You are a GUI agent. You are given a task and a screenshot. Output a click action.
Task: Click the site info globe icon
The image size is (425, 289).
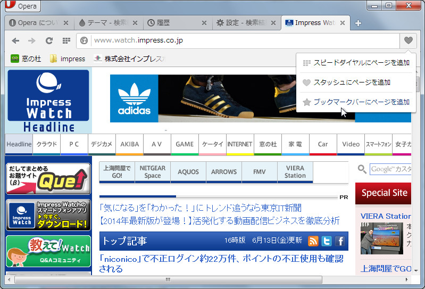click(84, 40)
